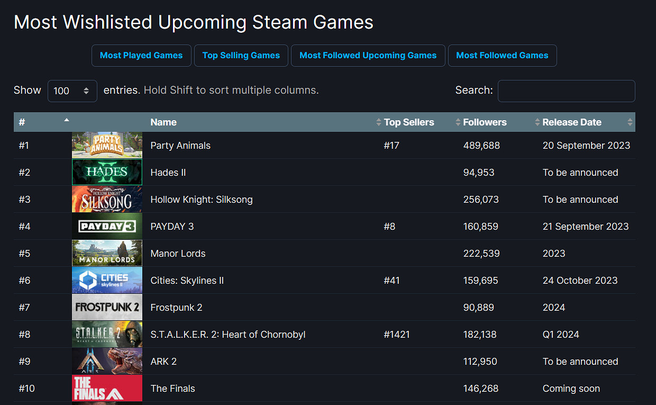656x405 pixels.
Task: Click inside the Search input field
Action: click(566, 91)
